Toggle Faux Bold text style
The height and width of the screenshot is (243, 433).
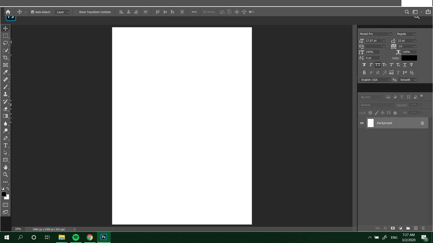[x=364, y=65]
